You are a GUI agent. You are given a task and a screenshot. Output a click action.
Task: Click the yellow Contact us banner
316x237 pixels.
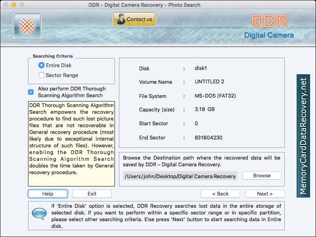pyautogui.click(x=134, y=19)
